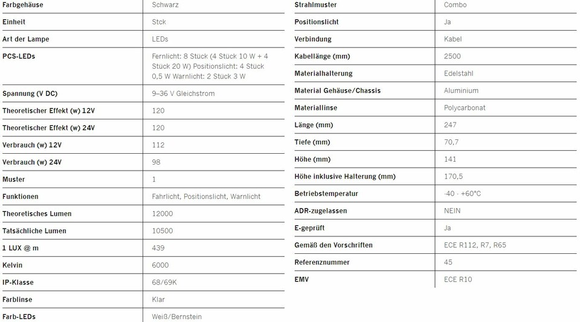
Task: Click the 'ECE R10' EMV value
Action: [x=458, y=280]
